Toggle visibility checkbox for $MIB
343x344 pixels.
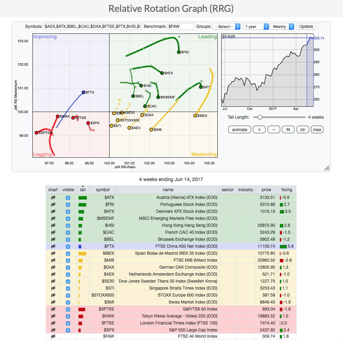(x=68, y=260)
